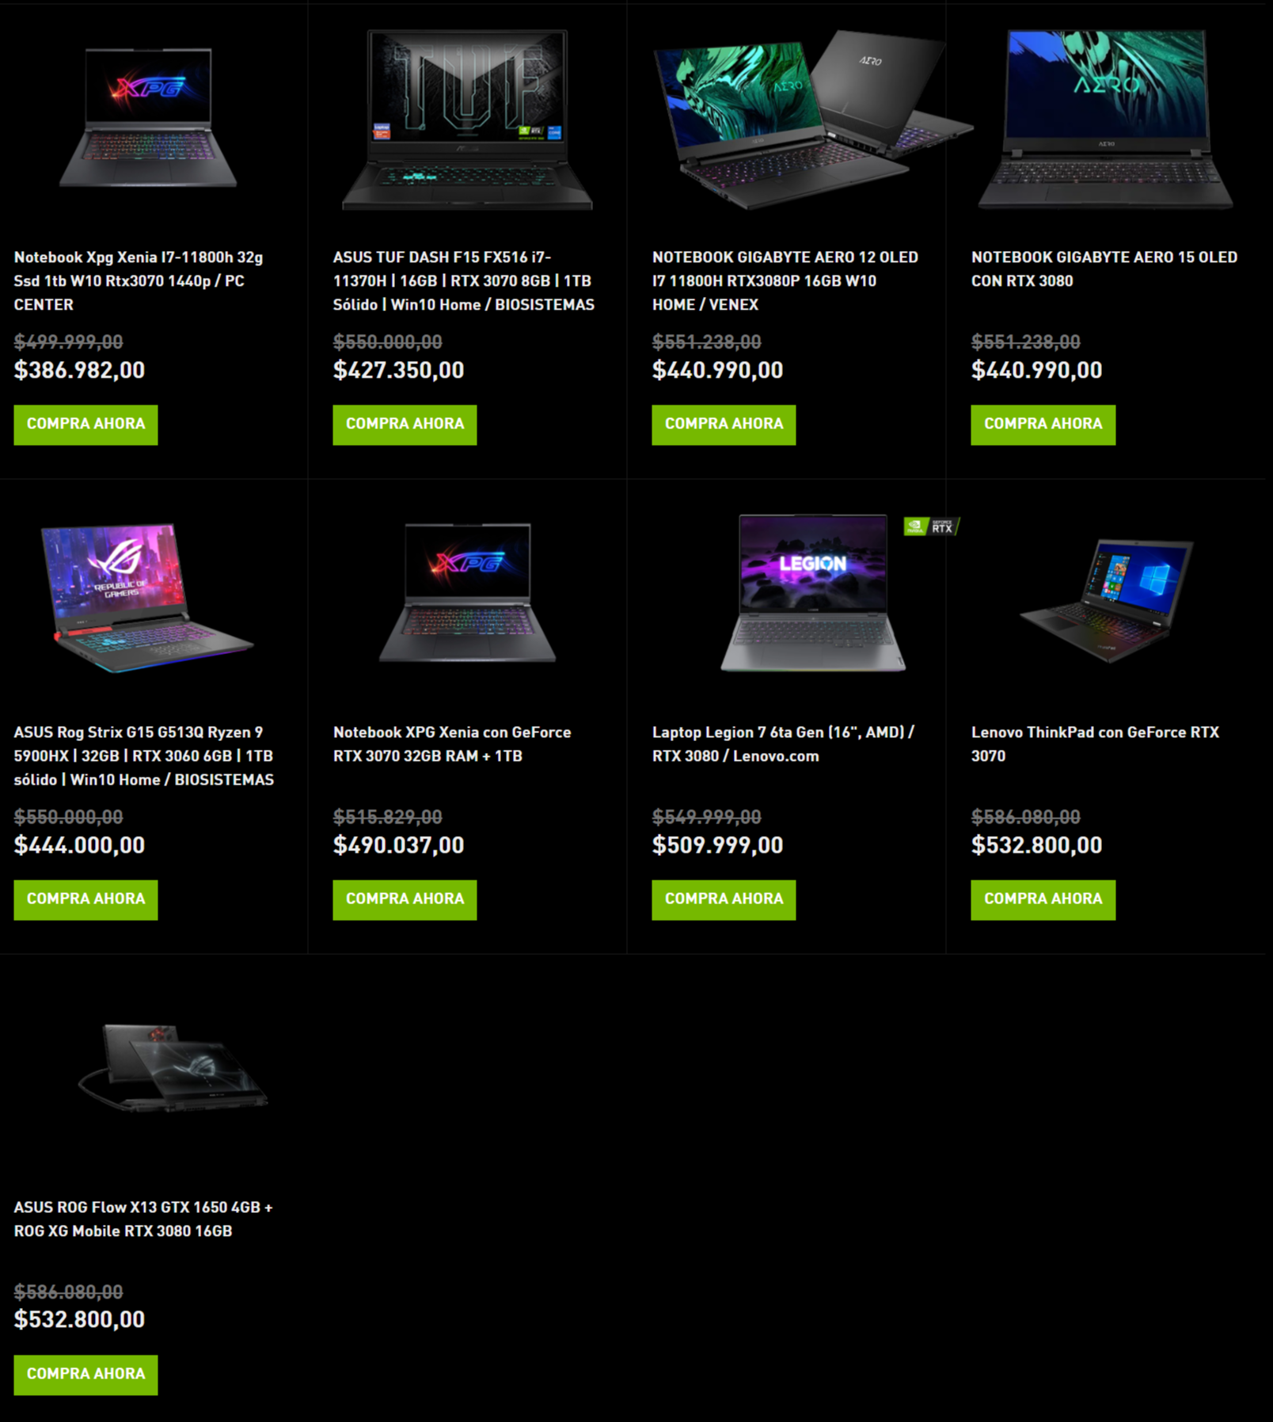Open the Lenovo ThinkPad laptop image

[x=1107, y=600]
